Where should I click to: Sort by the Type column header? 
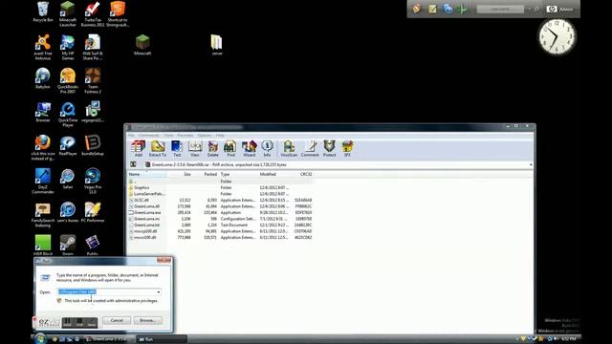point(238,174)
